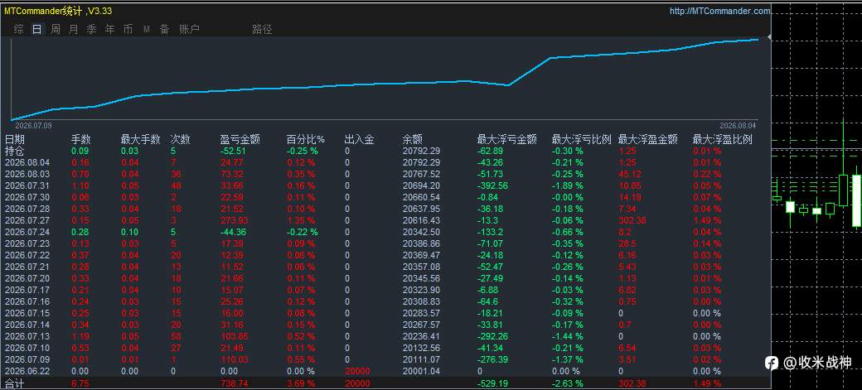The image size is (862, 390).
Task: Click the 日期 column header
Action: (x=15, y=140)
